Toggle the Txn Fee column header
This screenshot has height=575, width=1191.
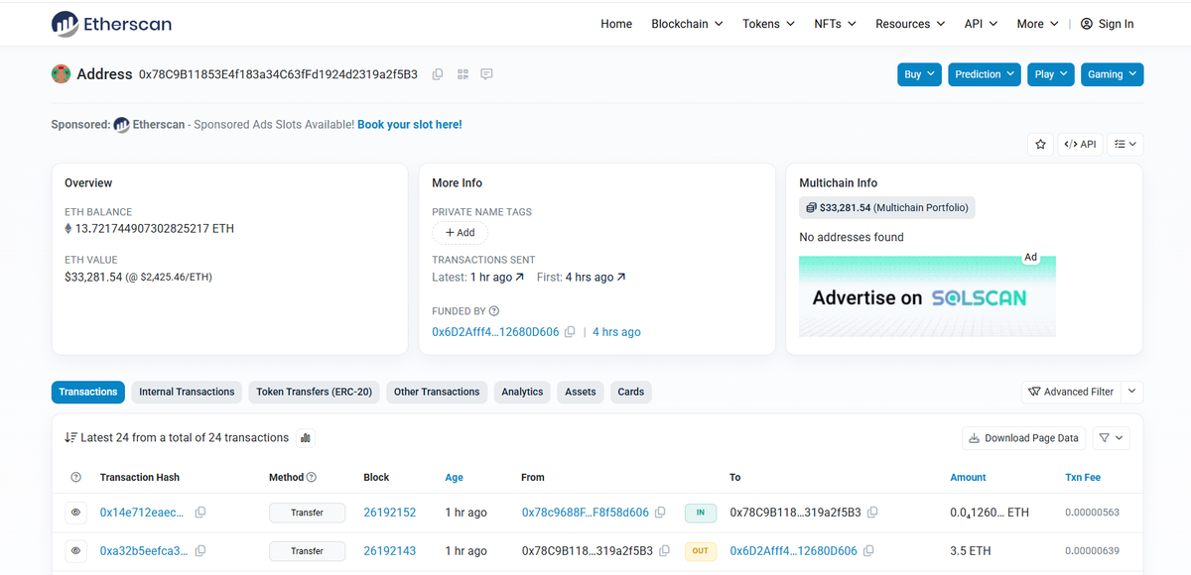(1083, 478)
